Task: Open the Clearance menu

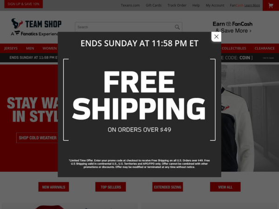Action: pos(265,48)
